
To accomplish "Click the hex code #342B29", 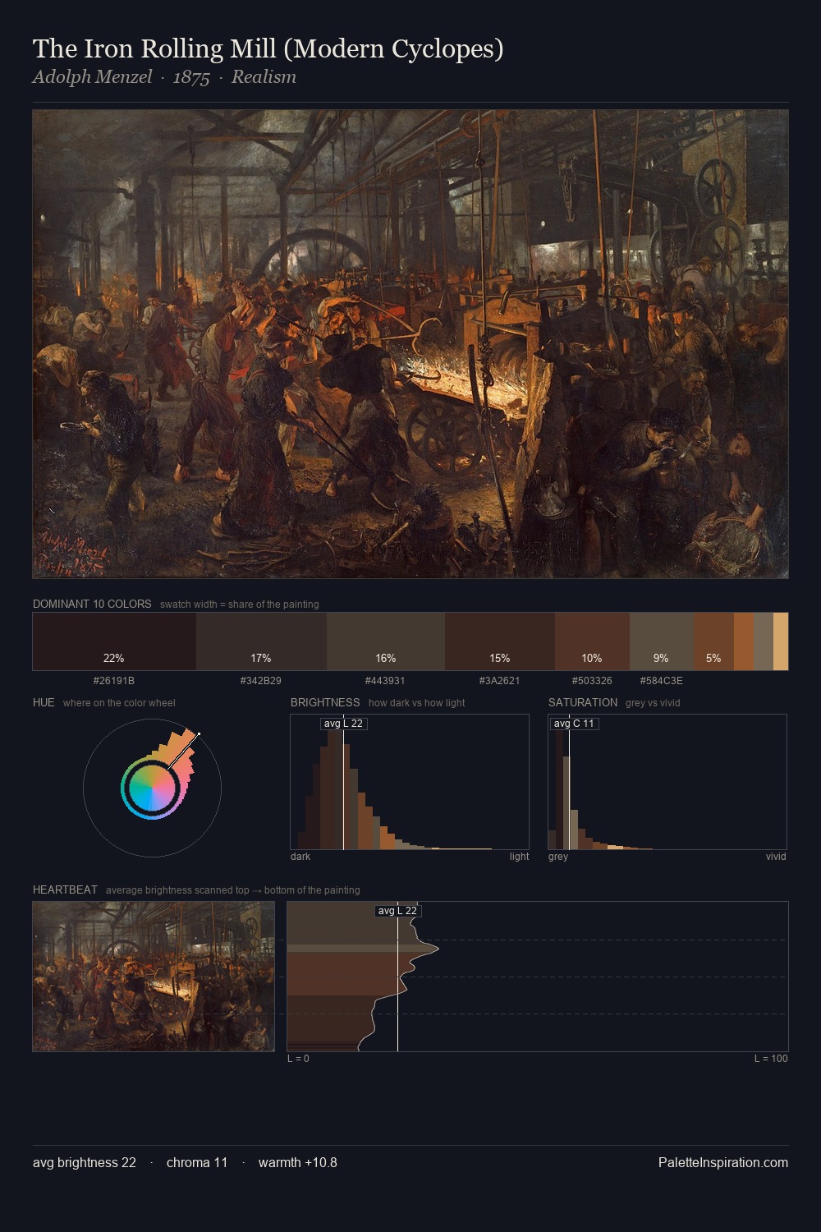I will click(261, 681).
